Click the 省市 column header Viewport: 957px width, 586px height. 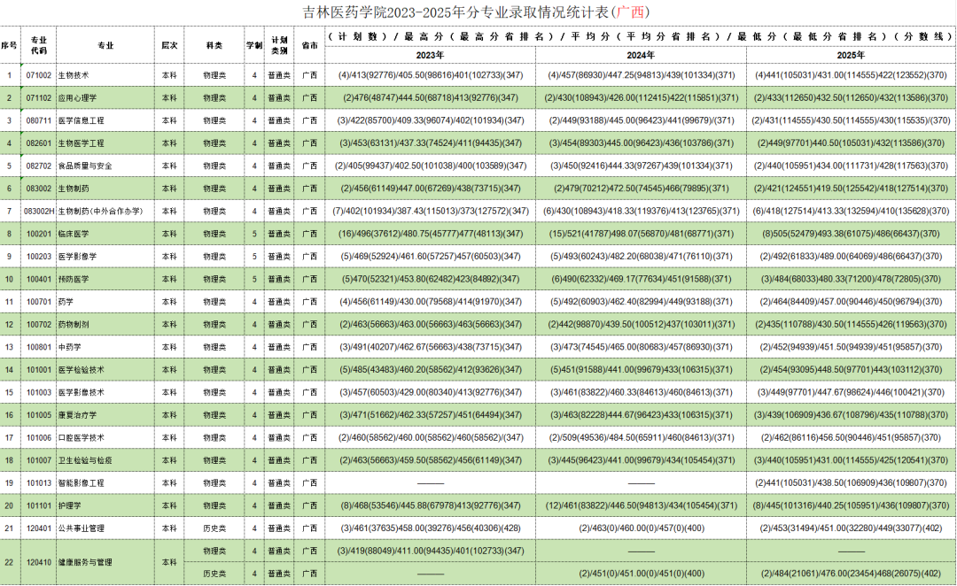309,45
